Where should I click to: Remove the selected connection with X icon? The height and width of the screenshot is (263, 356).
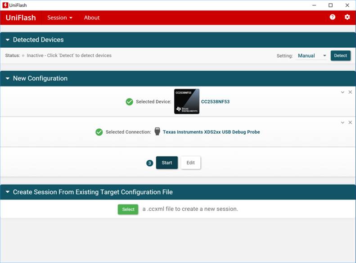350,122
